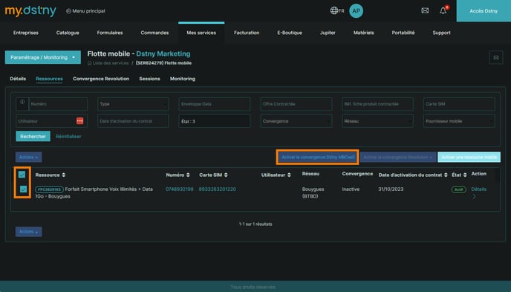Open the top Actions dropdown above table

(28, 157)
